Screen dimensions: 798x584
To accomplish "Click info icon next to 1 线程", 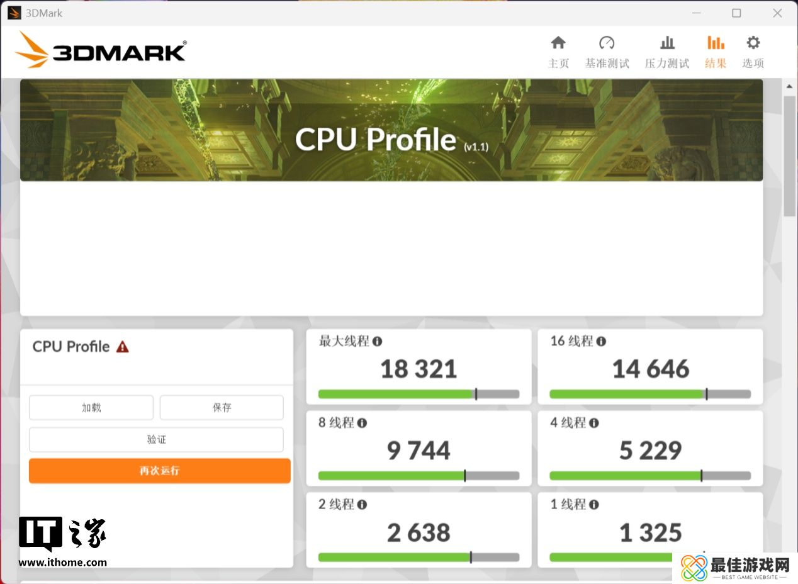I will [x=593, y=505].
